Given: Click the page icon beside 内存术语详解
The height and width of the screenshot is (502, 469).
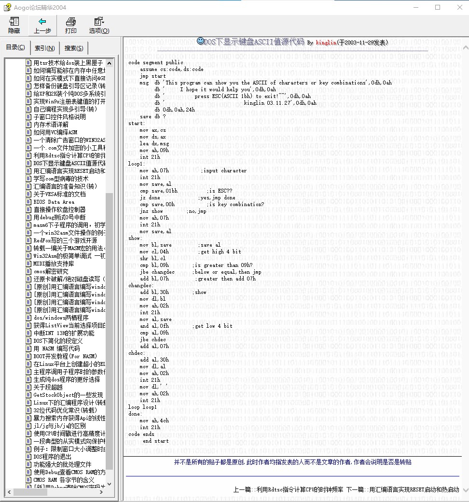Looking at the screenshot, I should [29, 124].
